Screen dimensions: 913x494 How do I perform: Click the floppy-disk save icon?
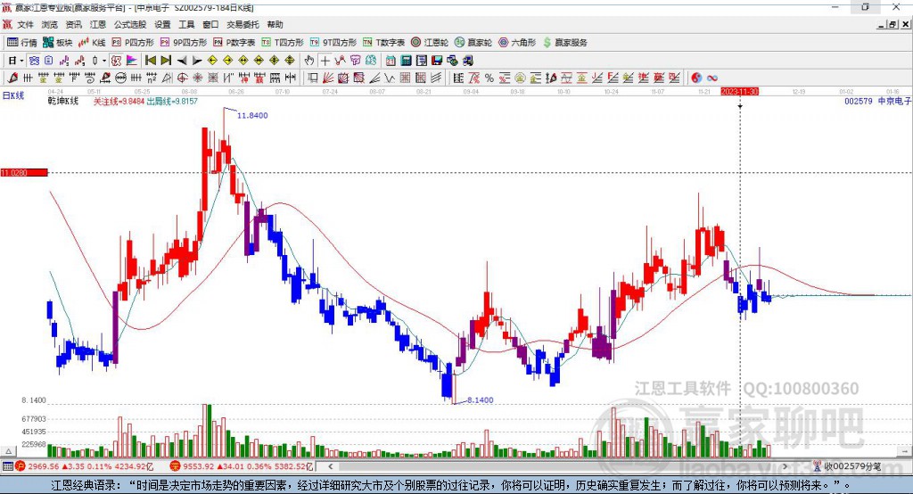437,61
